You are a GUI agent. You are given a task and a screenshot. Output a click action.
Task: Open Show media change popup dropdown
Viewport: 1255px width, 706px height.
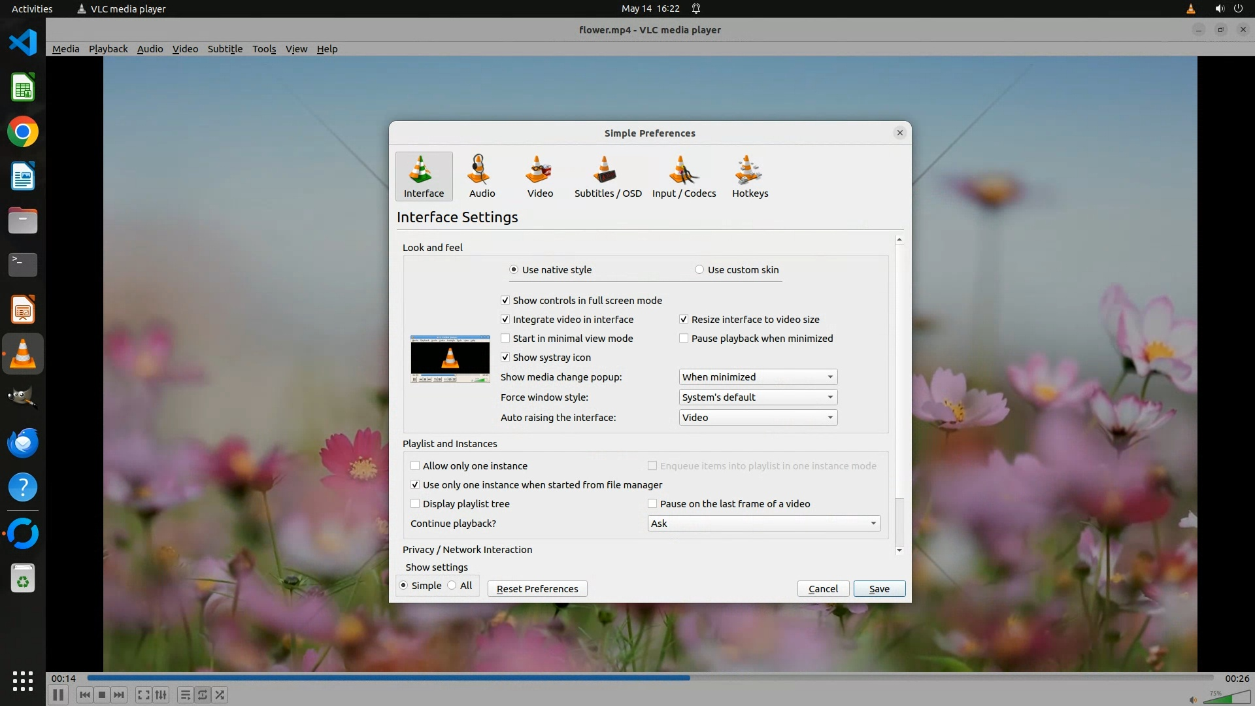point(758,377)
